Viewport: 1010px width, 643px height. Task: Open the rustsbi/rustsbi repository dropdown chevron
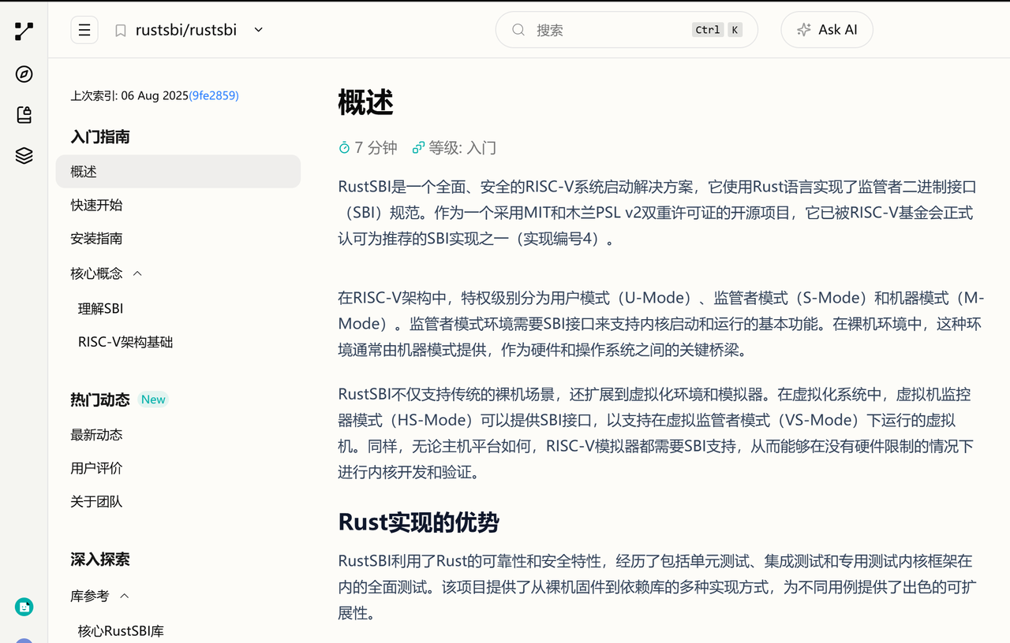(258, 30)
